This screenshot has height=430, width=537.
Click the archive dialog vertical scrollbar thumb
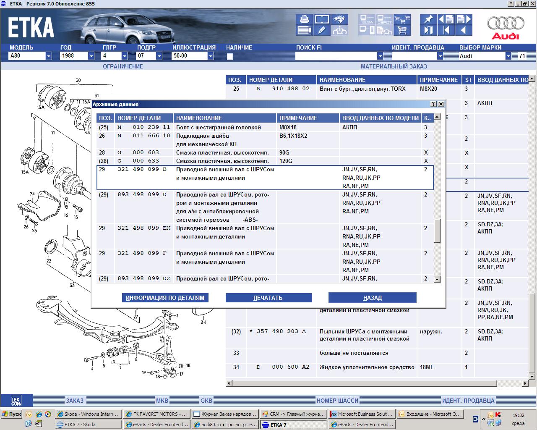(437, 231)
